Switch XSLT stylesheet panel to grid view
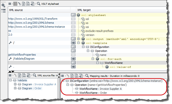The height and width of the screenshot is (104, 172). click(15, 4)
